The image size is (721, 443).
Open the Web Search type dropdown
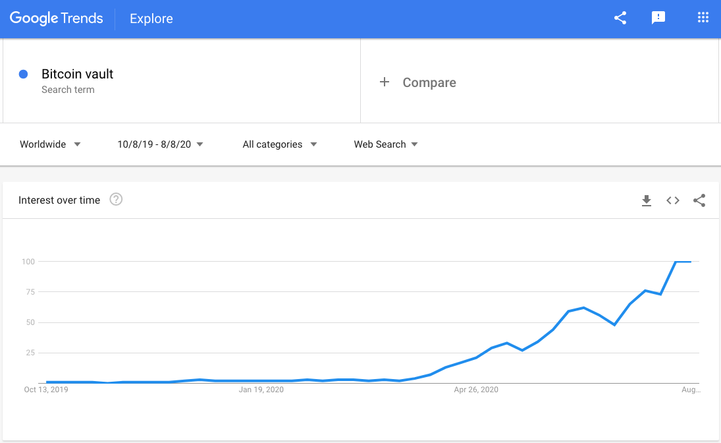click(385, 144)
